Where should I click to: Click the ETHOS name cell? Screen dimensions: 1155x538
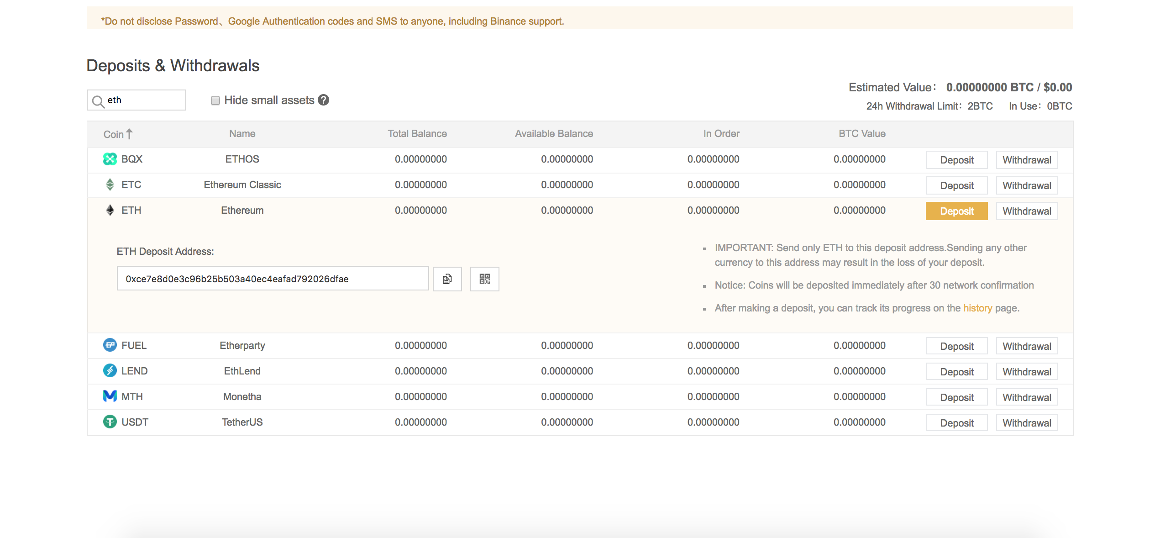(242, 159)
